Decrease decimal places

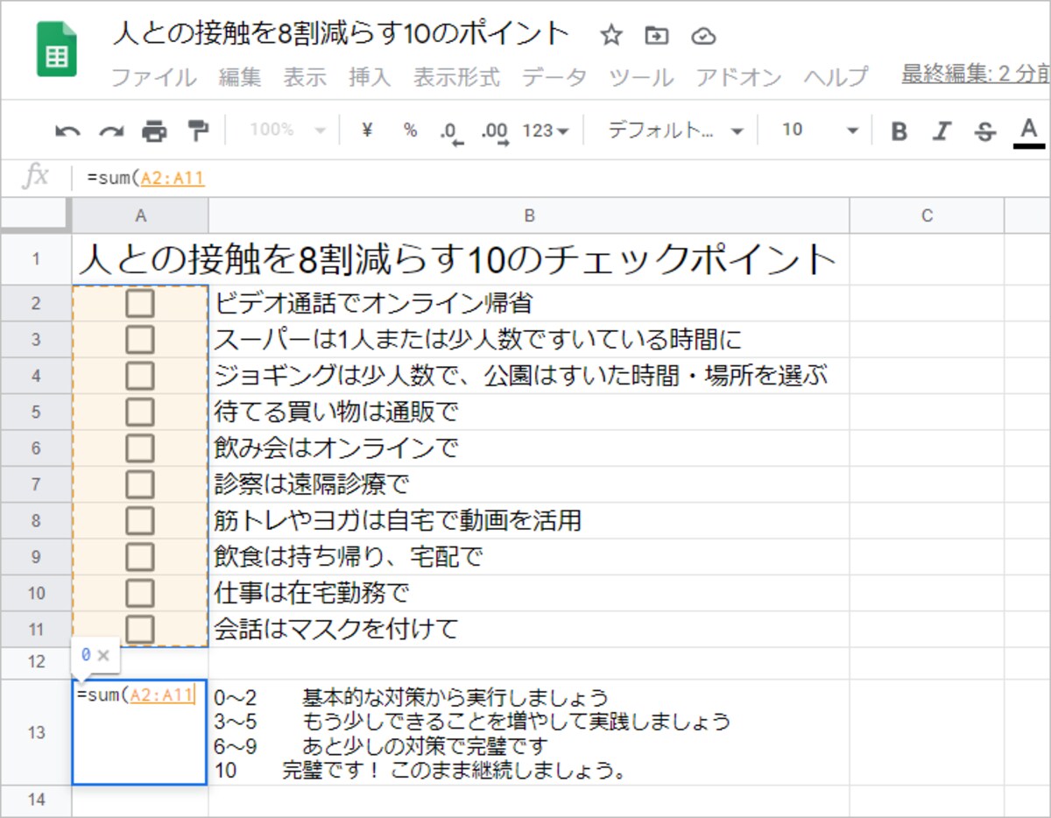click(x=451, y=132)
